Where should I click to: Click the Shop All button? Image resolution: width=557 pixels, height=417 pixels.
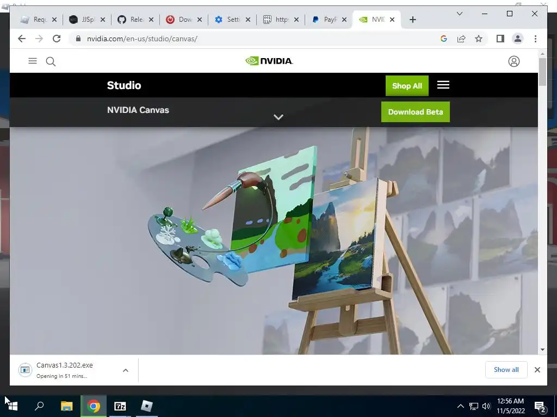point(407,86)
